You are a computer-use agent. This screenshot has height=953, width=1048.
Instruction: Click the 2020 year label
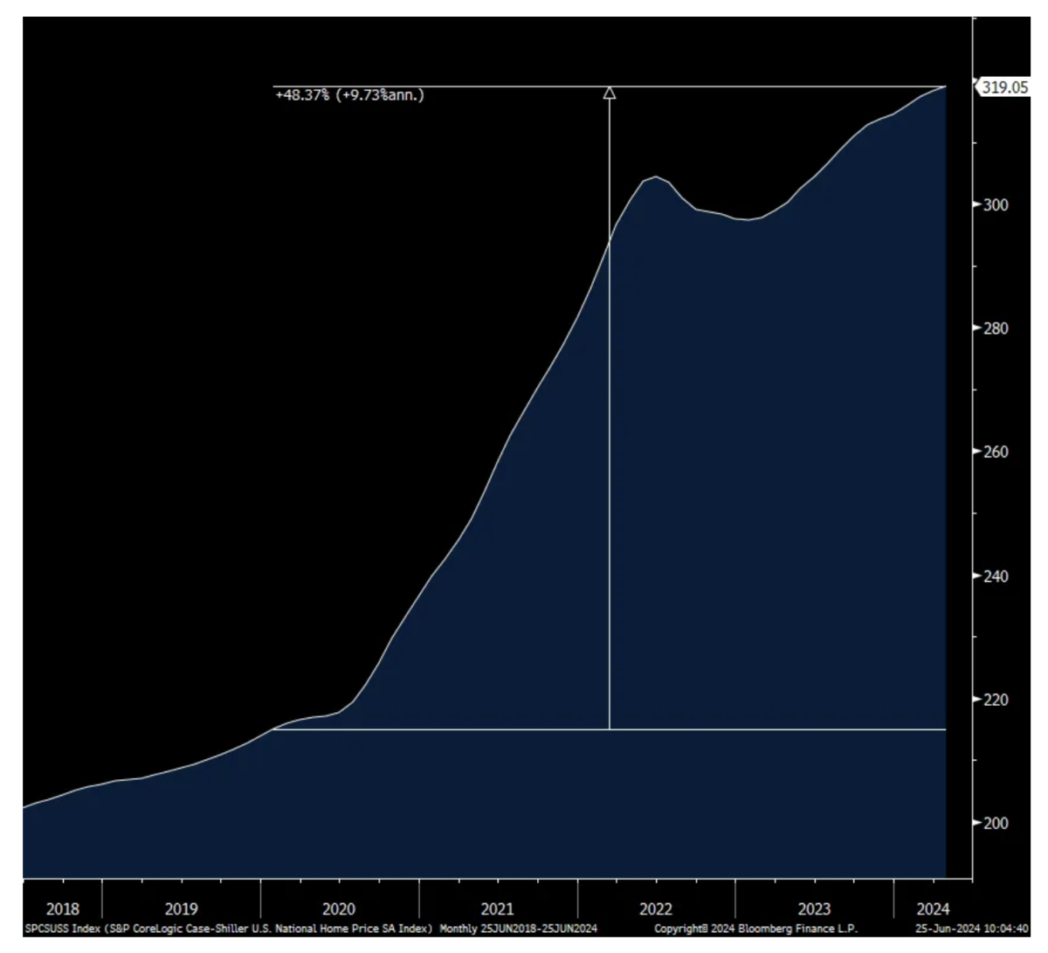coord(339,908)
